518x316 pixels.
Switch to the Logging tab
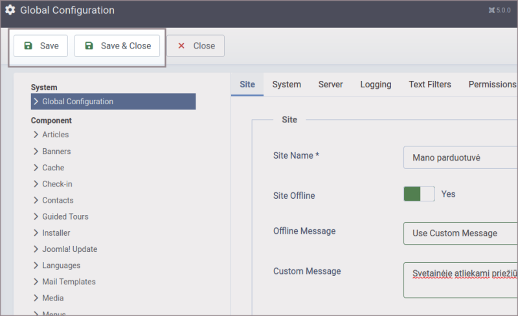point(376,84)
